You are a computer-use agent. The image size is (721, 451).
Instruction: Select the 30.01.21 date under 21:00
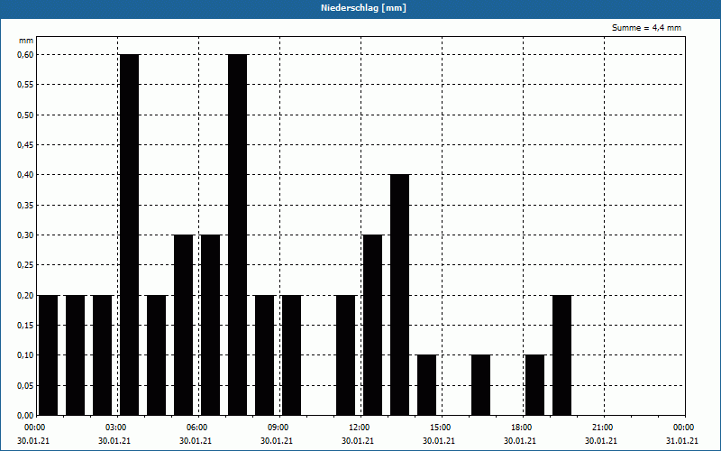[x=601, y=441]
